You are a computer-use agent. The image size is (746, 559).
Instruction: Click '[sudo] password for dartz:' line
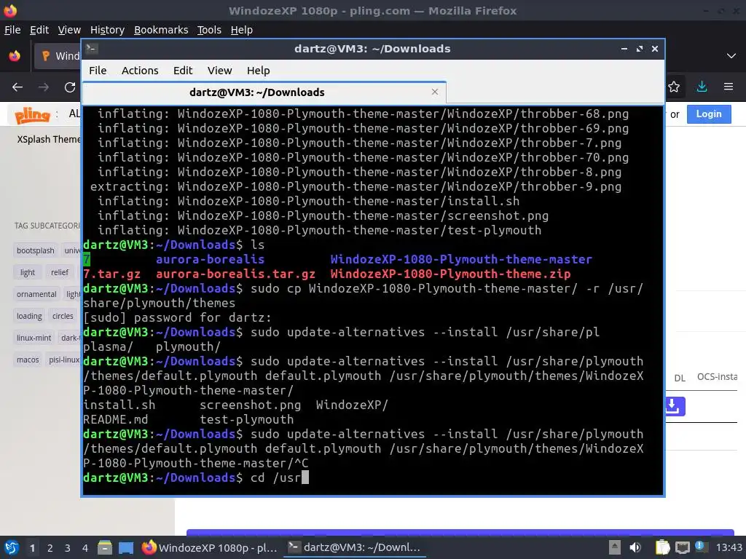tap(177, 317)
